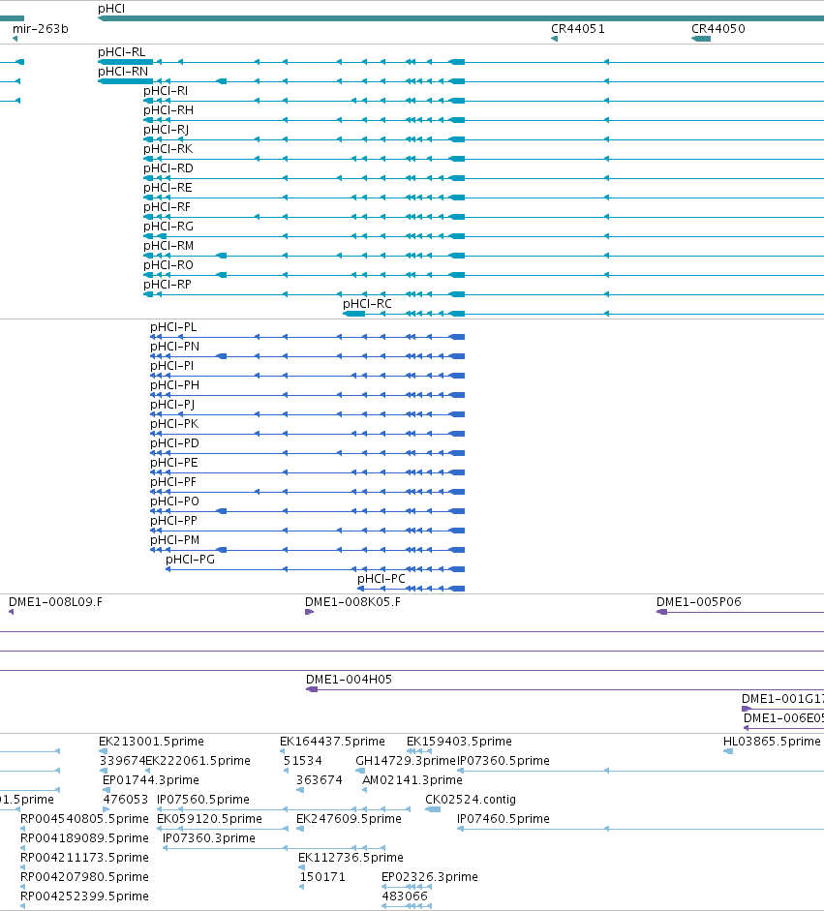
Task: Select transcript pHCl-RM label
Action: click(x=168, y=245)
